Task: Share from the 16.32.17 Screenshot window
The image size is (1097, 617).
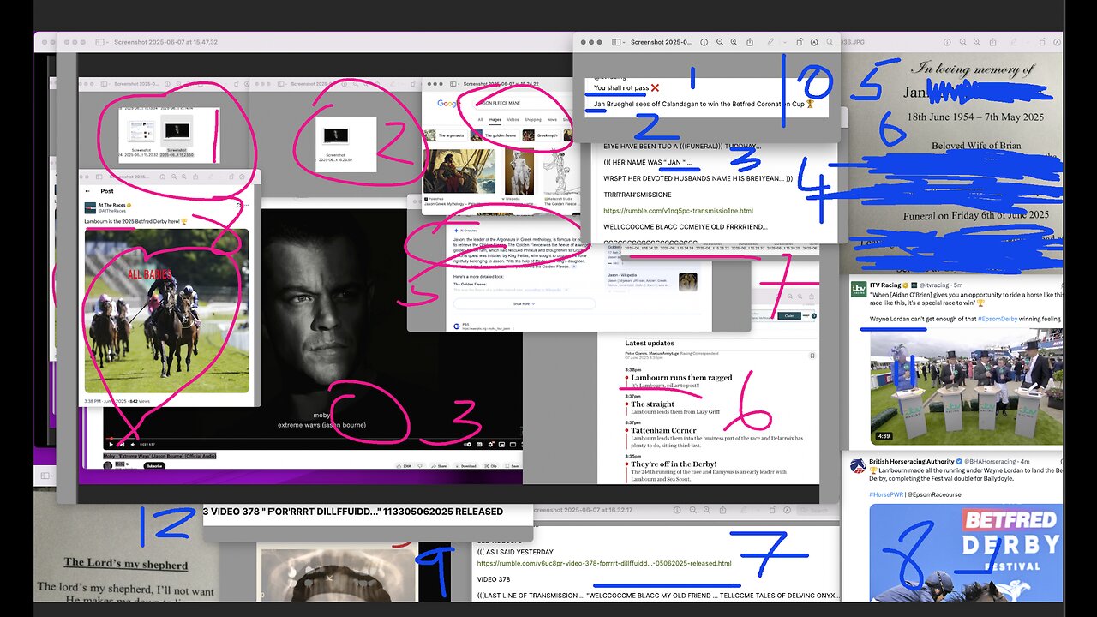Action: click(x=722, y=510)
